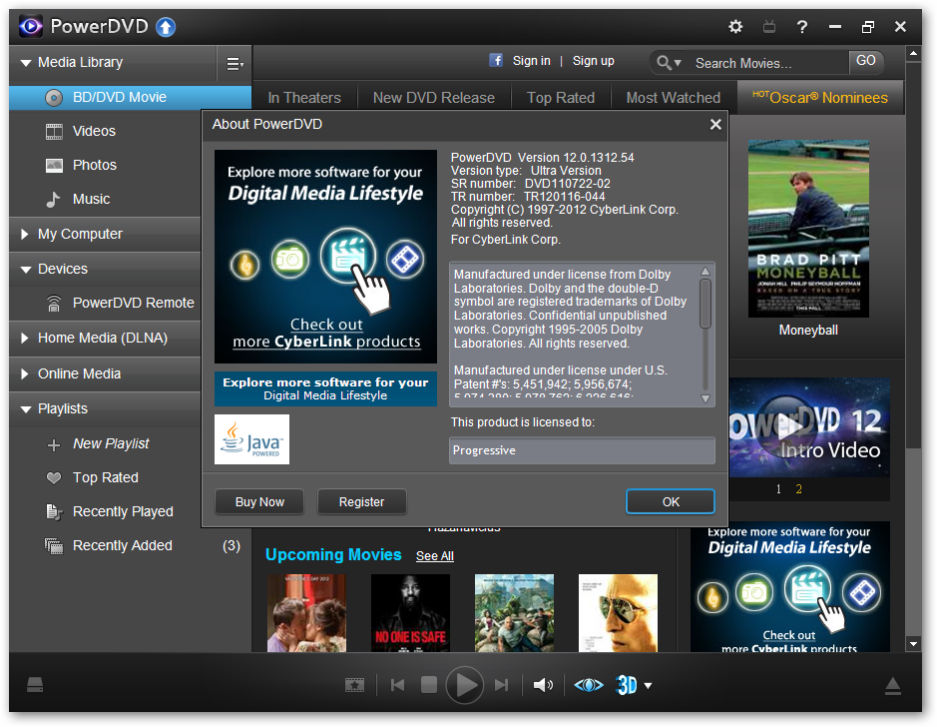Viewport: 937px width, 727px height.
Task: Click the PowerDVD logo icon in title bar
Action: click(31, 26)
